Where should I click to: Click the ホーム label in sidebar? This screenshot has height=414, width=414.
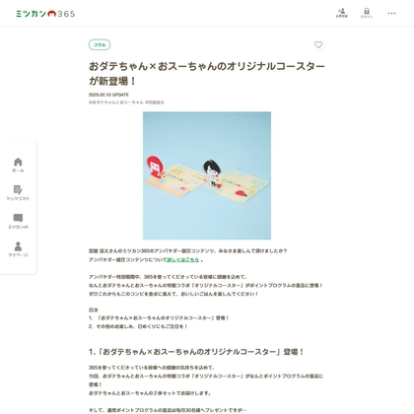click(18, 171)
